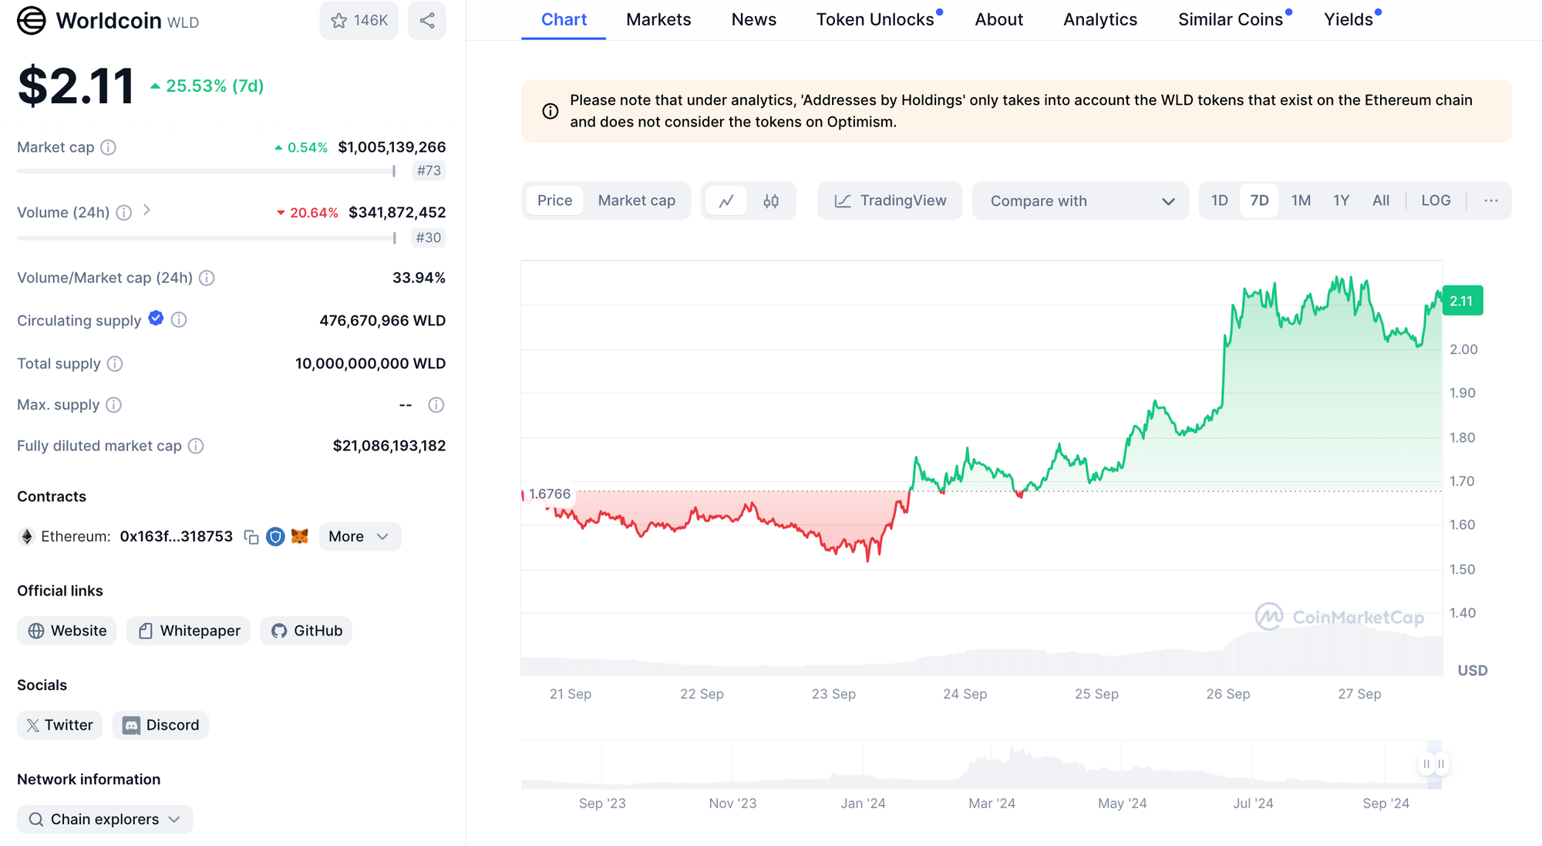Toggle chart to Market cap view
The width and height of the screenshot is (1542, 846).
pyautogui.click(x=636, y=201)
